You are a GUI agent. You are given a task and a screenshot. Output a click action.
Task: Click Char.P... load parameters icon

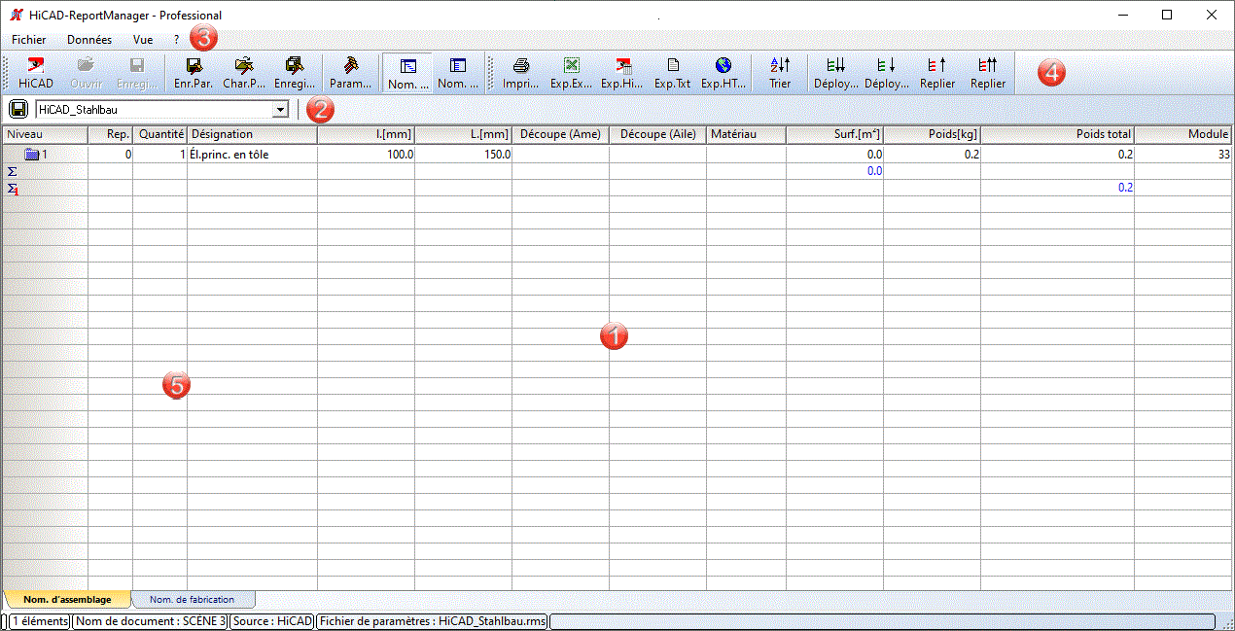244,73
